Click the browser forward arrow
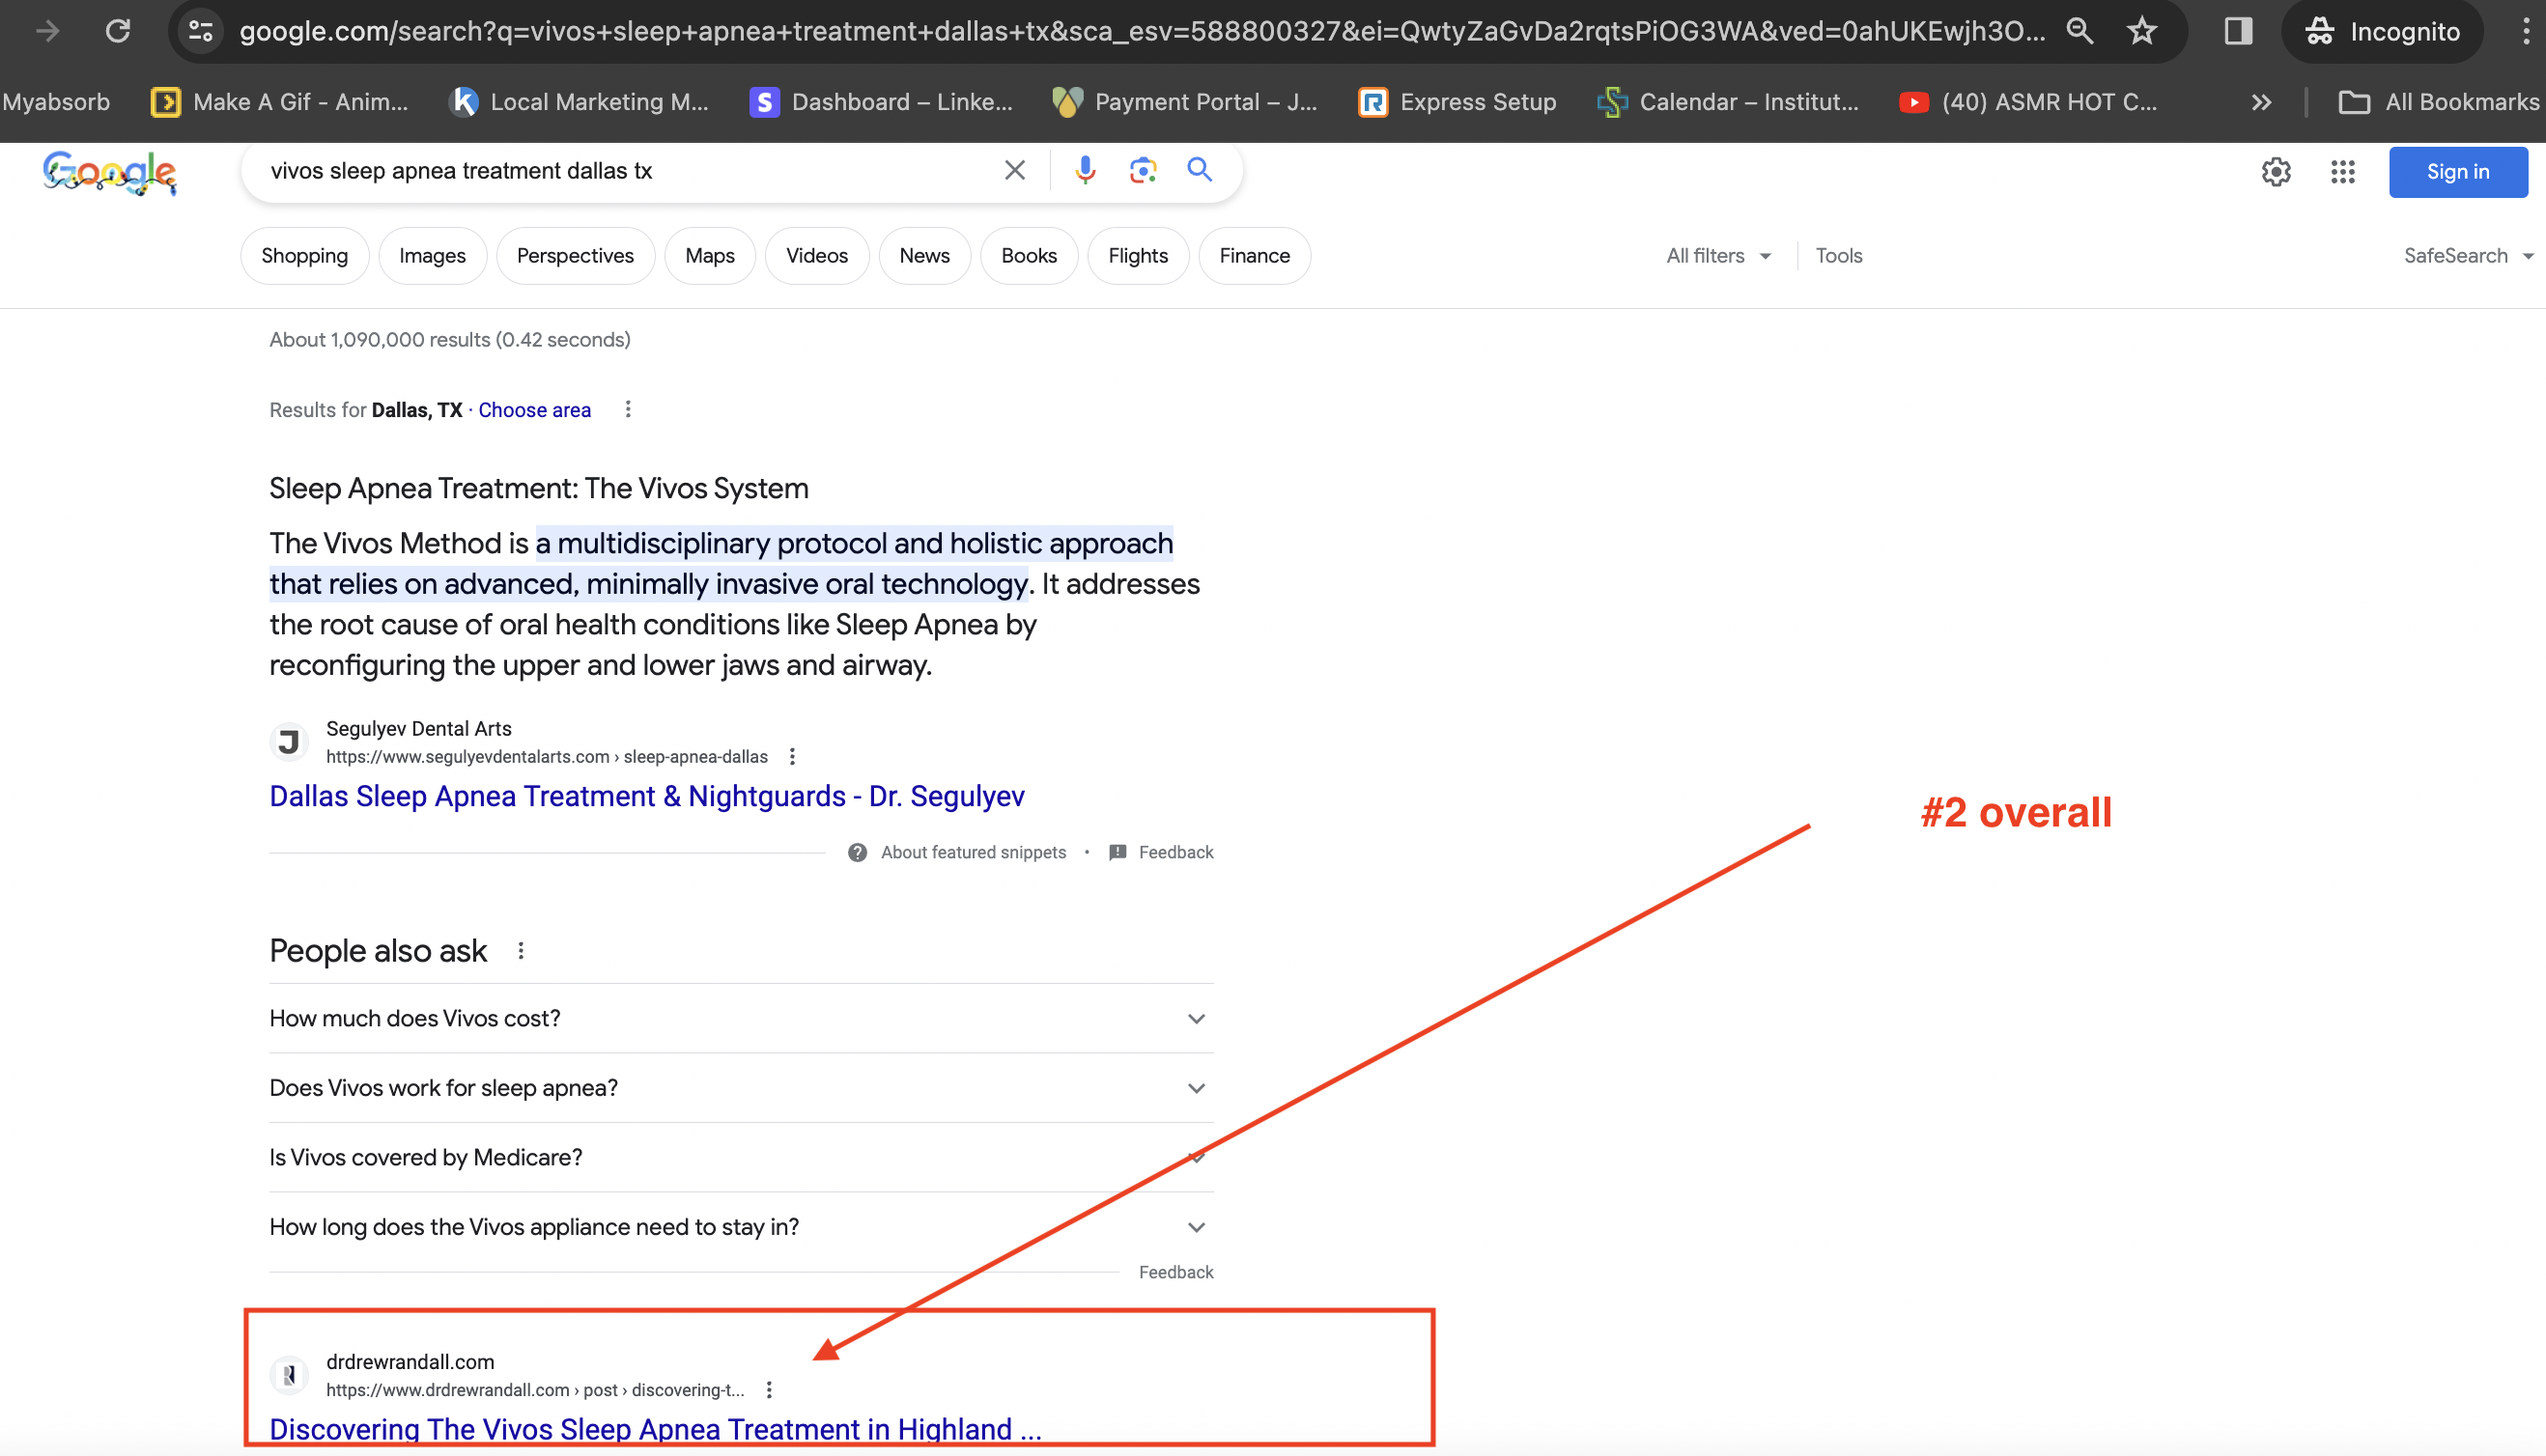 coord(47,31)
